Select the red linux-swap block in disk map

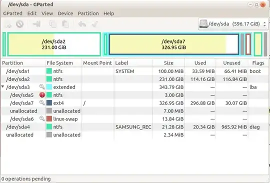tap(248, 44)
